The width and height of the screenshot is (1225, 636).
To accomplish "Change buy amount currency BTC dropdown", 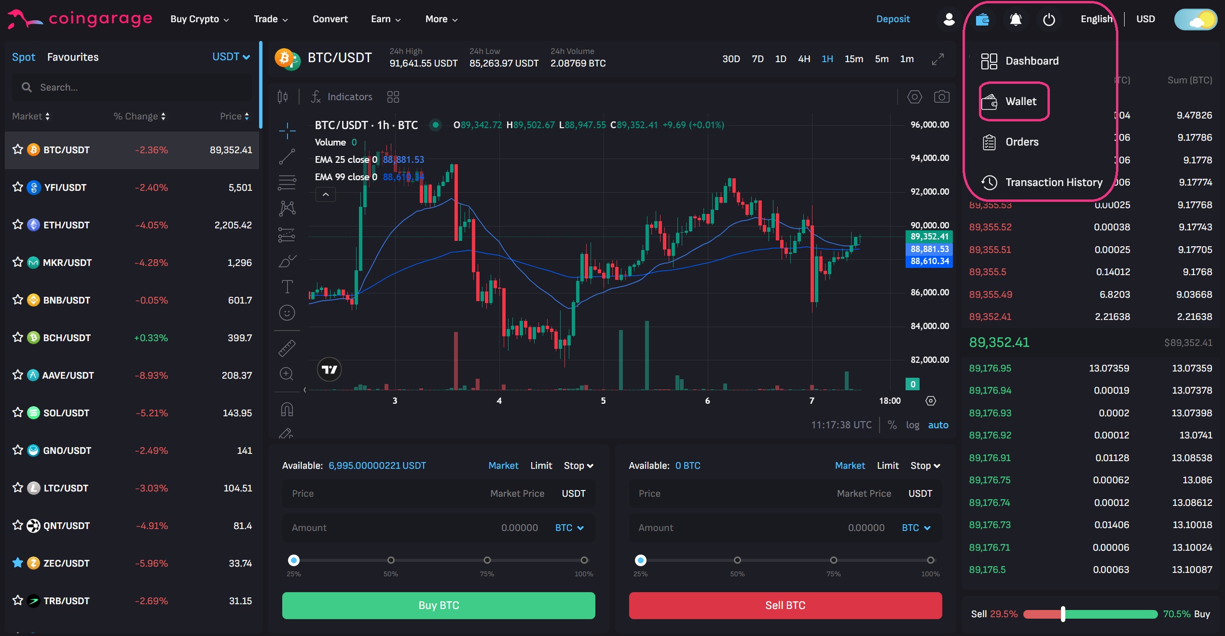I will (569, 528).
